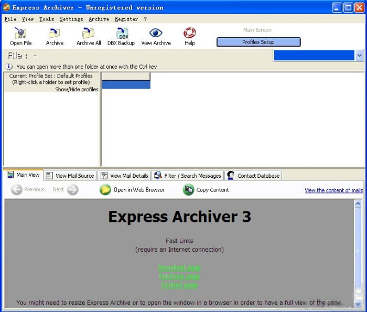Follow the View the content of mails link
The width and height of the screenshot is (367, 312).
(334, 190)
